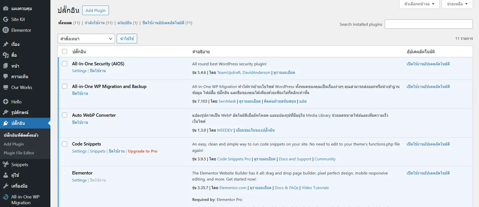Open Settings for All-In-One Security
The height and width of the screenshot is (207, 479).
(x=79, y=71)
